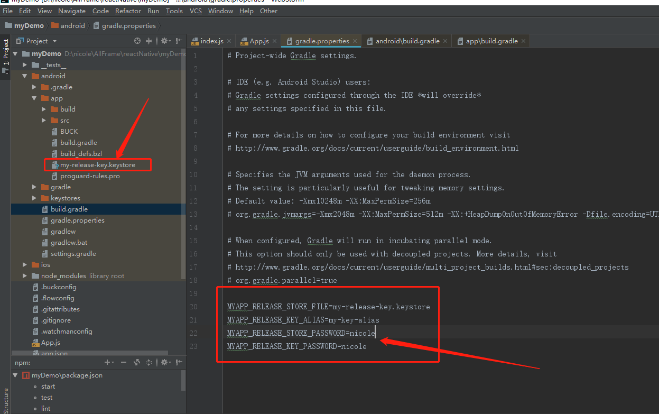Close the index.js tab

click(229, 41)
